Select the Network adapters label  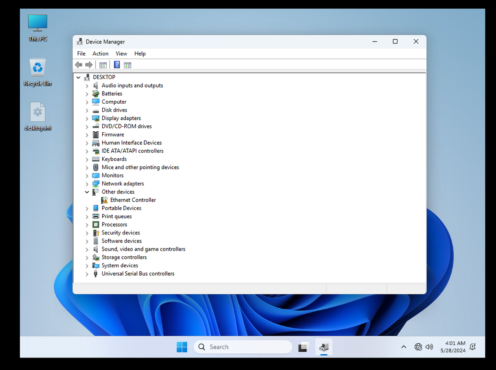tap(123, 184)
